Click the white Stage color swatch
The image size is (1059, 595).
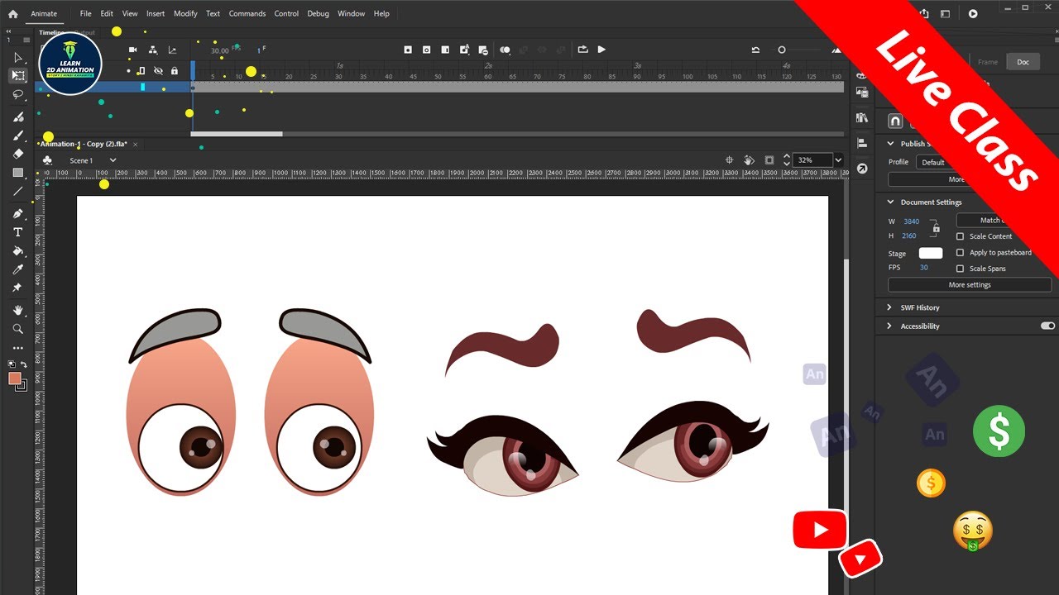point(931,253)
